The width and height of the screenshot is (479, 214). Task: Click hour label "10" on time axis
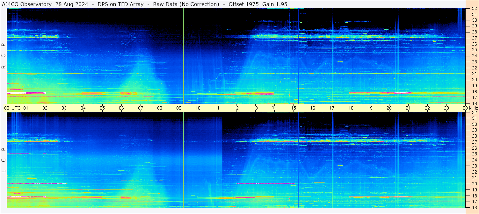coord(198,108)
